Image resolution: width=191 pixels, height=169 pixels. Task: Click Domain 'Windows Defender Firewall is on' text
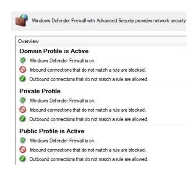click(63, 61)
